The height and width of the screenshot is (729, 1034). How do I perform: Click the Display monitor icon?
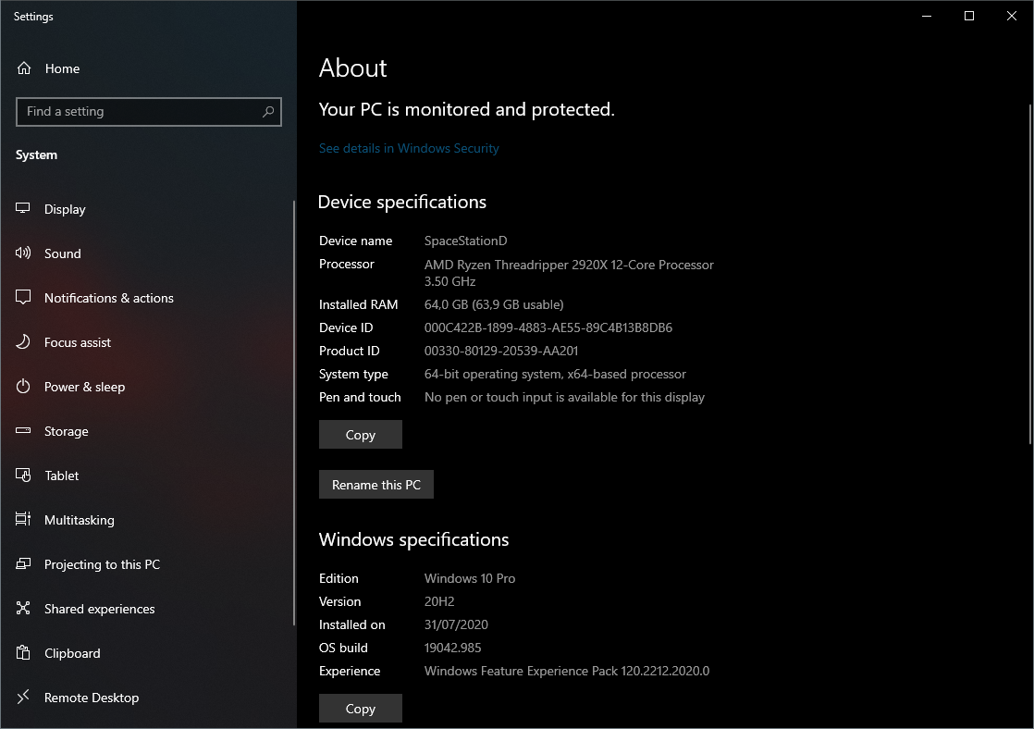point(24,209)
